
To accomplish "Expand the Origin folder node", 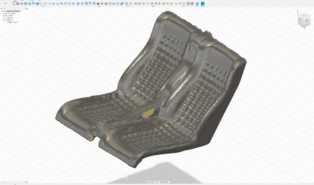I will [x=4, y=18].
